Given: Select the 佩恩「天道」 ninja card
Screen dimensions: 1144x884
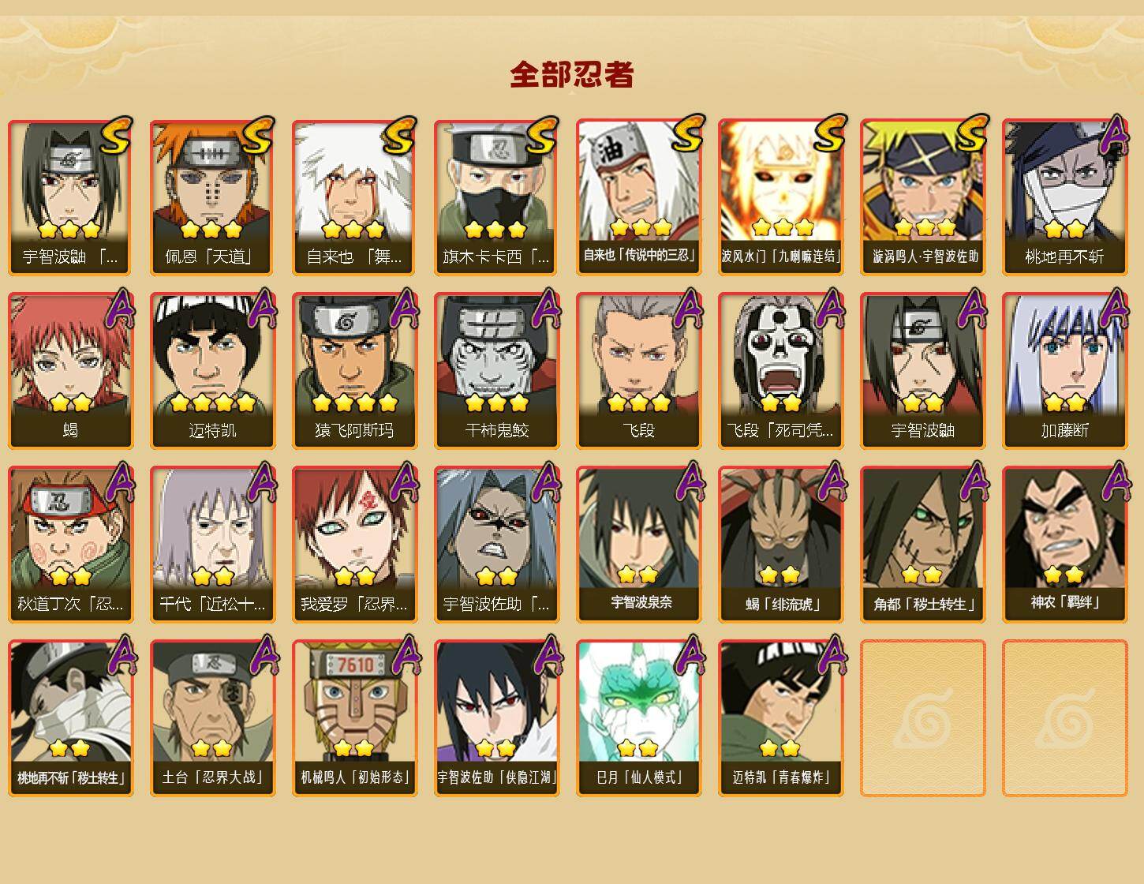Looking at the screenshot, I should [213, 197].
